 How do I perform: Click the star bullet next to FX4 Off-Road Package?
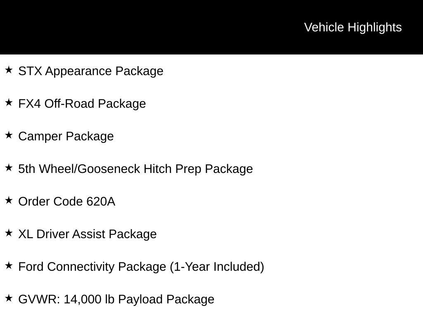click(x=9, y=103)
